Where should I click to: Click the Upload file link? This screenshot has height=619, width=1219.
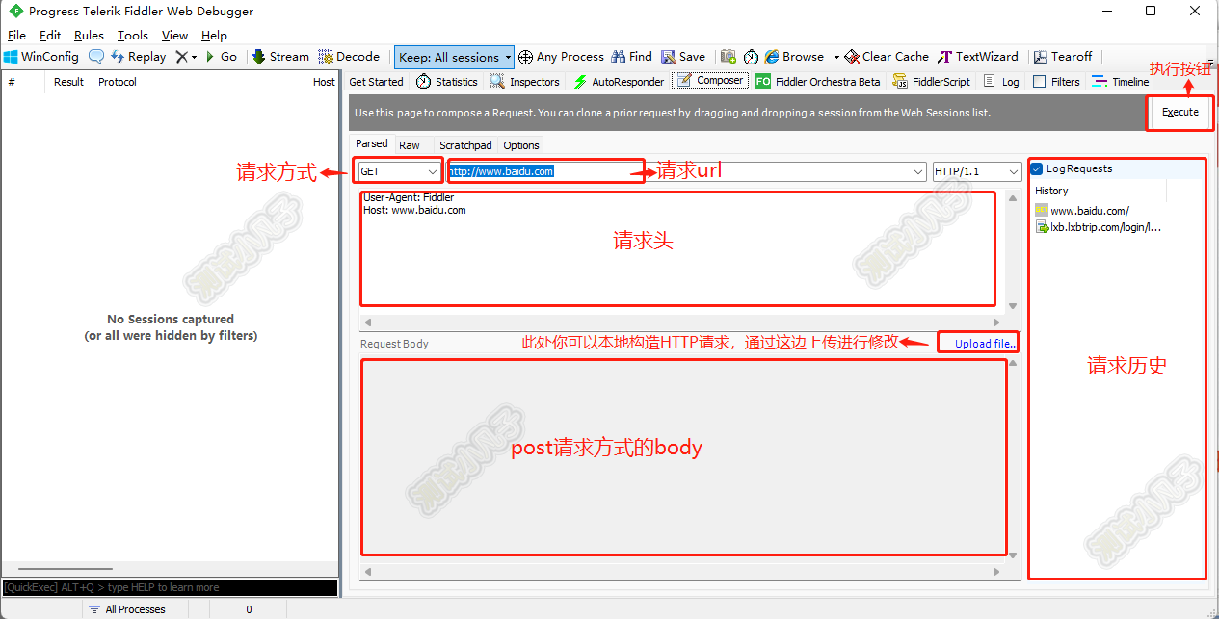(x=985, y=344)
